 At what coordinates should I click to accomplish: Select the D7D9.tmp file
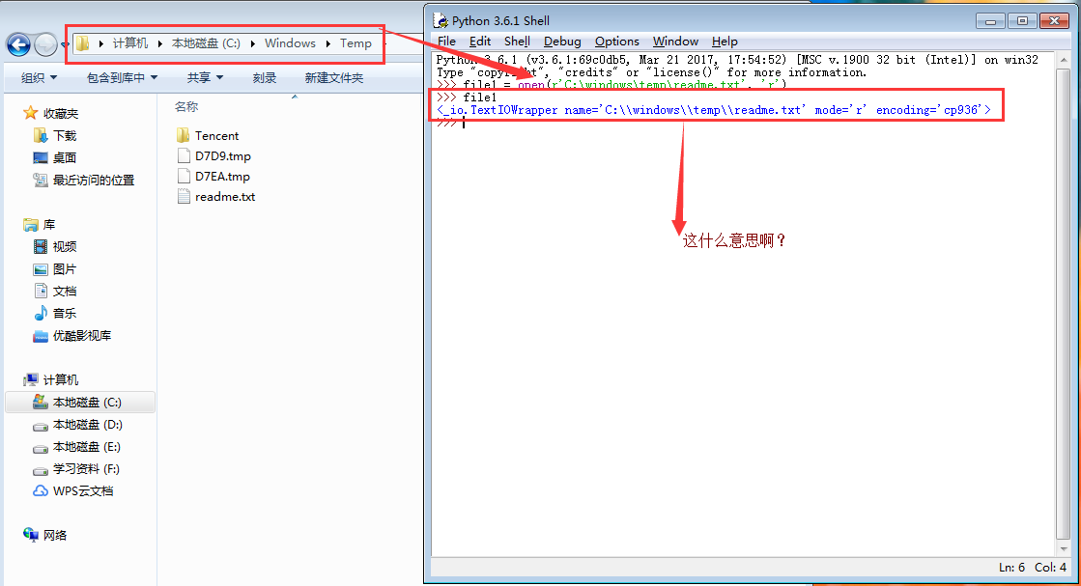click(x=222, y=156)
